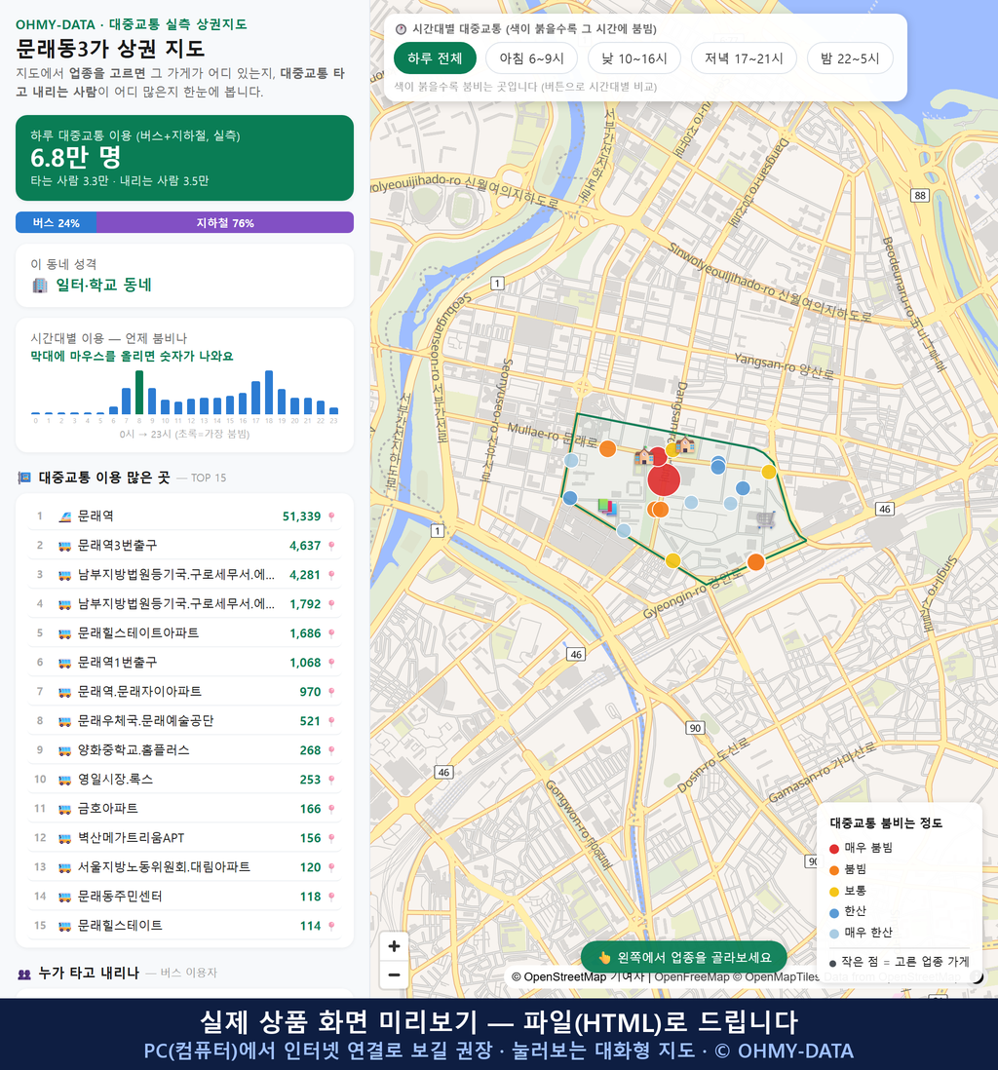This screenshot has height=1070, width=998.
Task: Click the pin icon on the 문래역3번출구 row
Action: point(331,546)
